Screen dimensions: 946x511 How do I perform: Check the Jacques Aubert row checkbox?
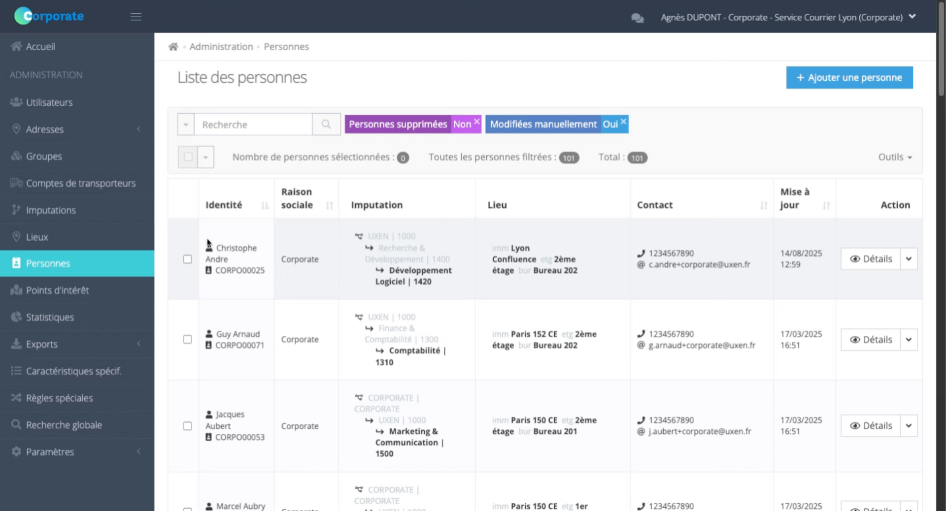pos(188,426)
